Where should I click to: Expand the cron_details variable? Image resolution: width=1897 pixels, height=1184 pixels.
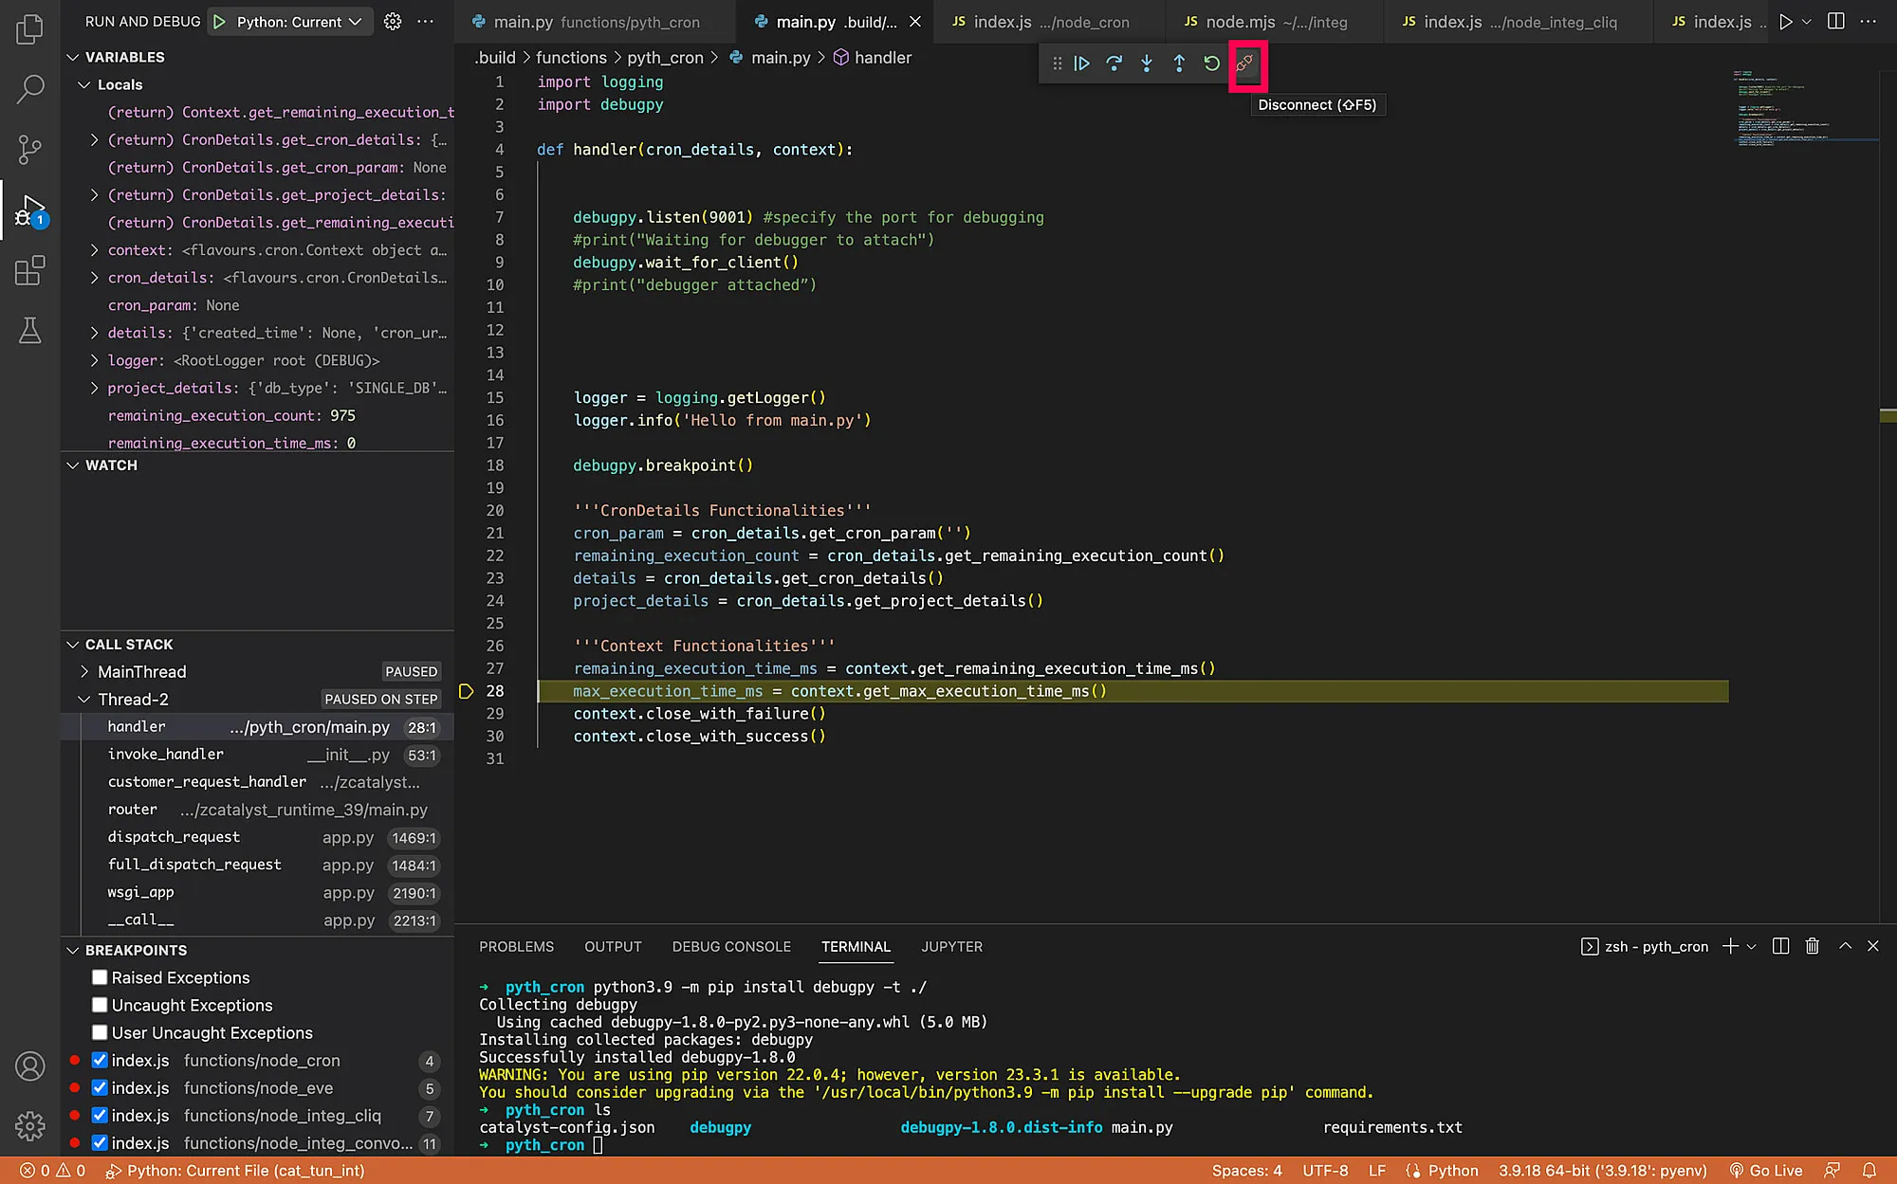94,278
